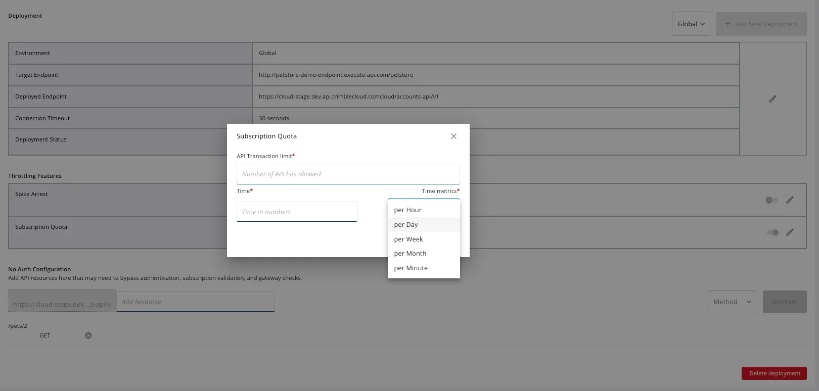Screen dimensions: 819x391
Task: Toggle the Subscription Quota switch
Action: pos(772,232)
